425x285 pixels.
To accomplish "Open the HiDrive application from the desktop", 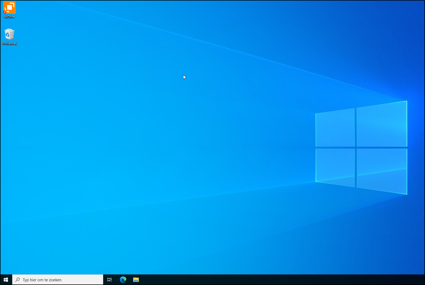I will coord(9,8).
